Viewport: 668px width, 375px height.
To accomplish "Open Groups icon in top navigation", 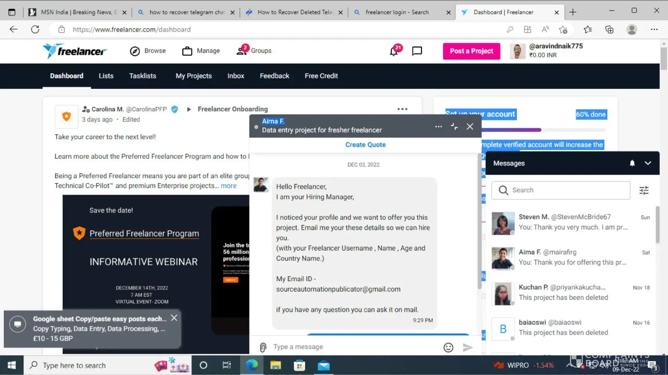I will [242, 51].
